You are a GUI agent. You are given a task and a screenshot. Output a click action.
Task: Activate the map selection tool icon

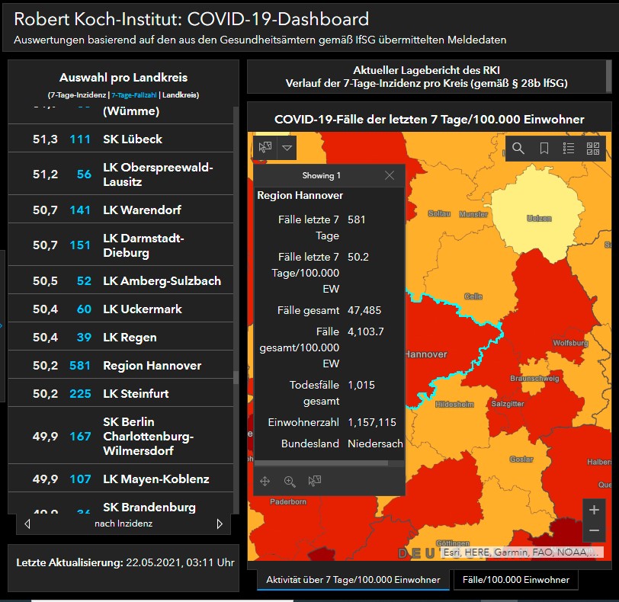(265, 147)
